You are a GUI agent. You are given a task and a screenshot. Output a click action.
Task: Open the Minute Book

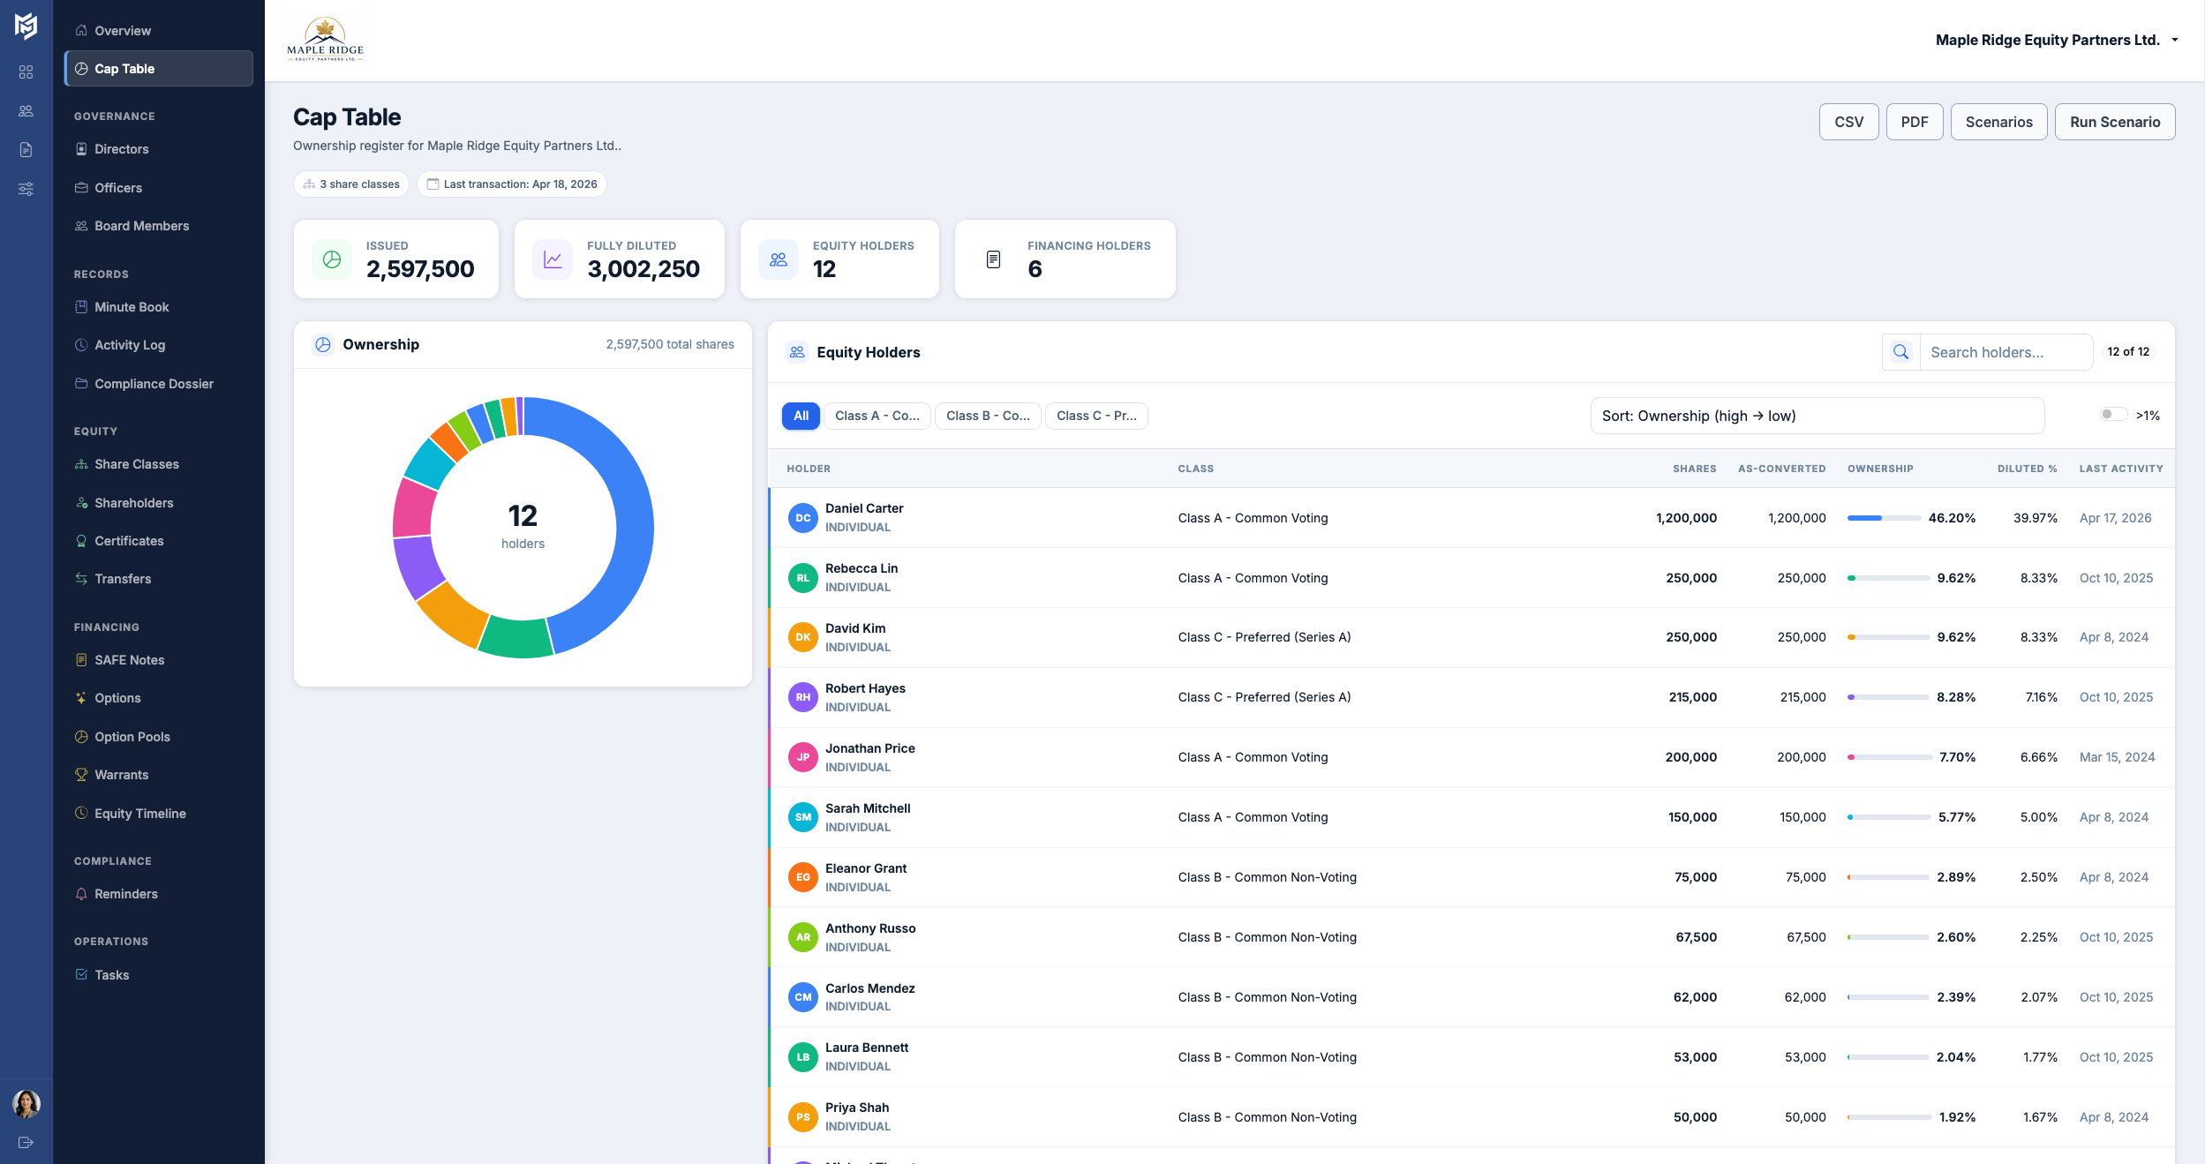coord(132,306)
